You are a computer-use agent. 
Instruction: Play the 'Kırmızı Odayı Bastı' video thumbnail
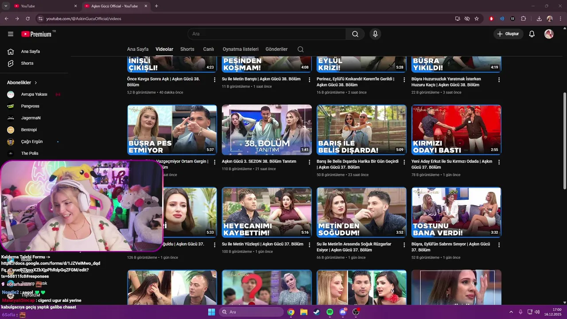pos(456,130)
